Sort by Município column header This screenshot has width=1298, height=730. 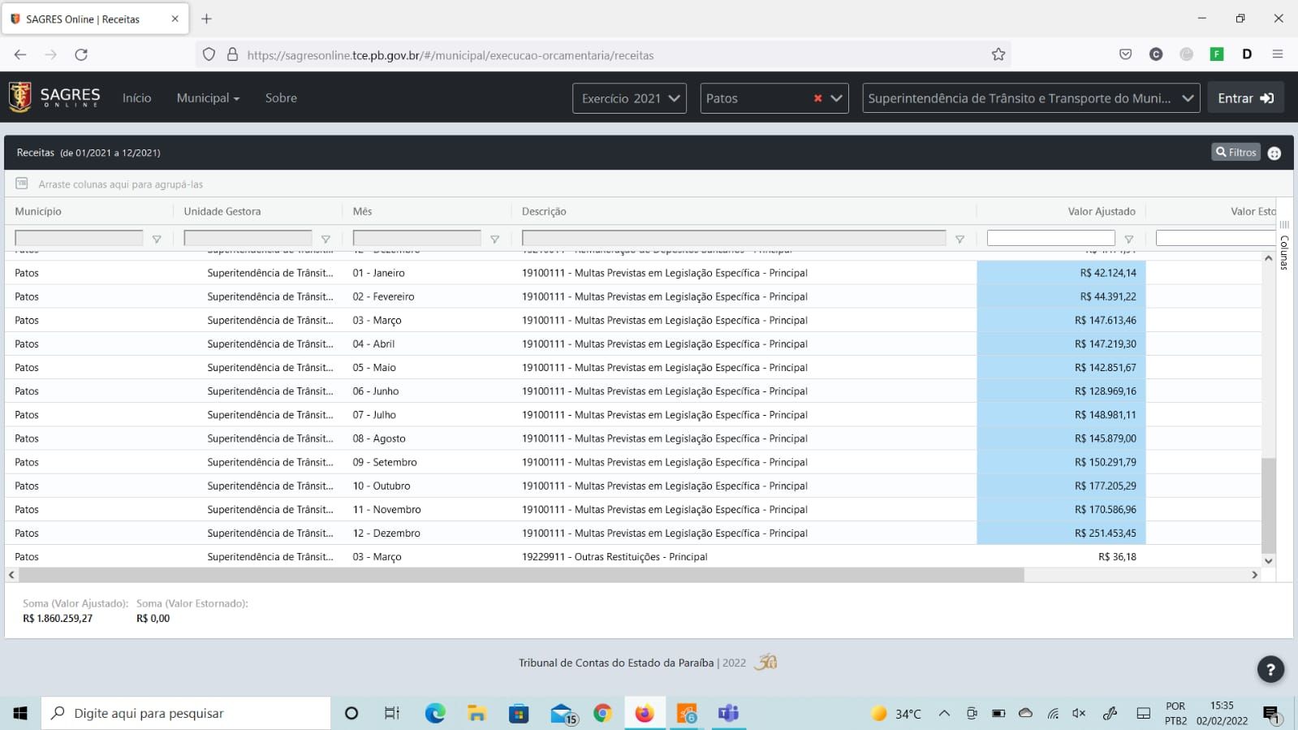[x=38, y=211]
